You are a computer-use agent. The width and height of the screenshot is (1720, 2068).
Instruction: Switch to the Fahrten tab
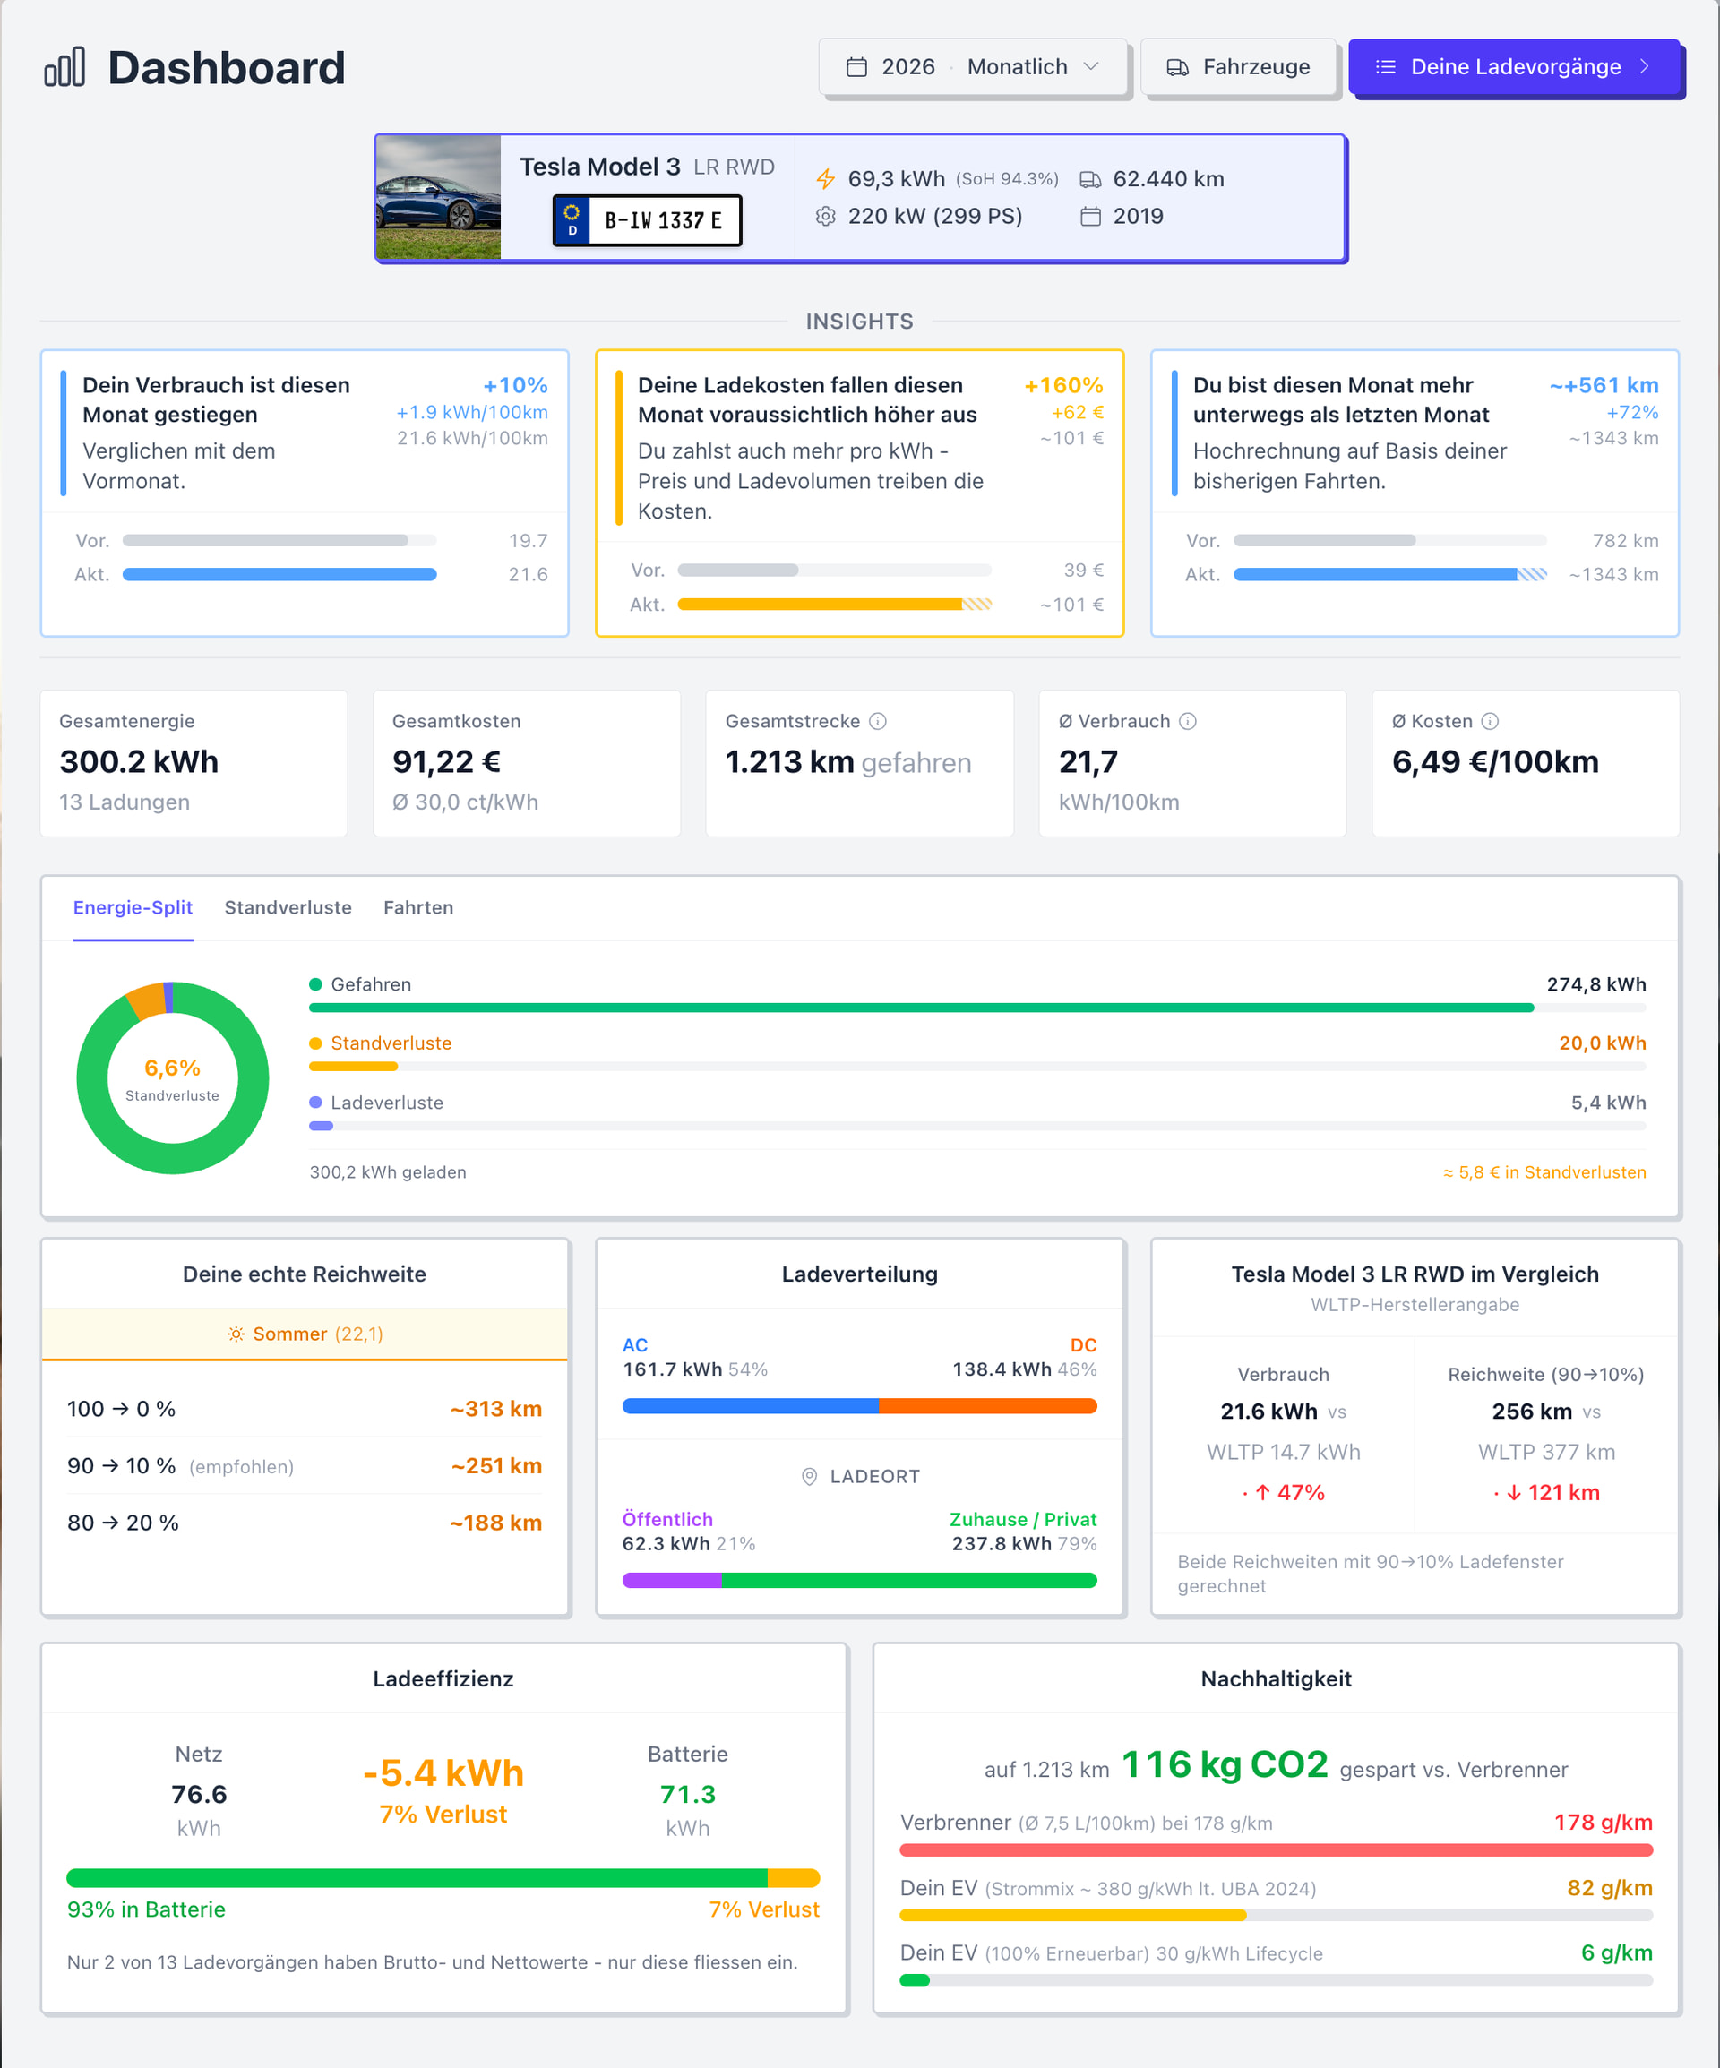[418, 907]
